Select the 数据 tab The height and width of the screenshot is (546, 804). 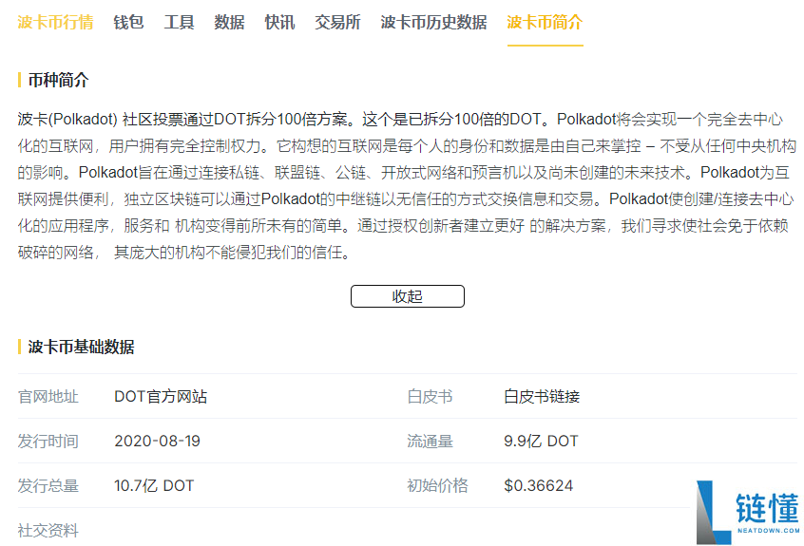pyautogui.click(x=229, y=22)
